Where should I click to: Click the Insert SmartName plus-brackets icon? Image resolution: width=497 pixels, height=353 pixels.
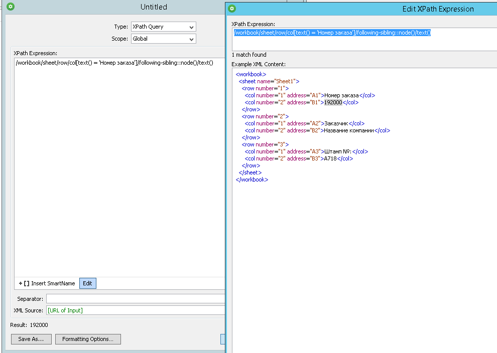point(24,283)
